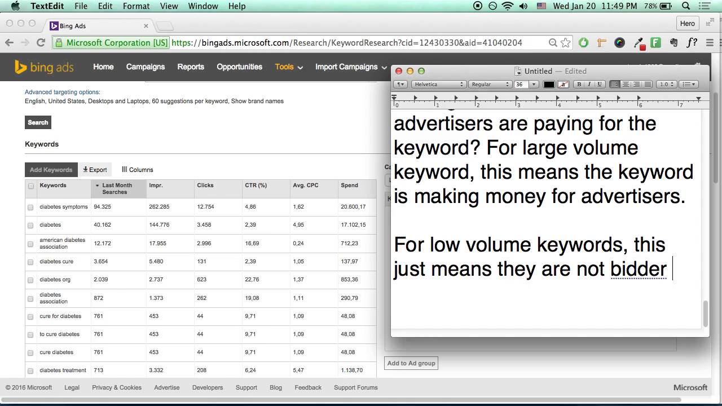Open the 1.0 line spacing dropdown
This screenshot has width=722, height=406.
pyautogui.click(x=667, y=84)
